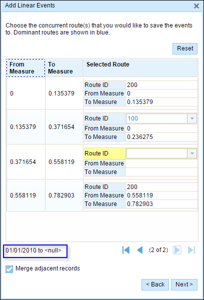Select the Selected Route column header
The image size is (204, 300).
coord(140,68)
